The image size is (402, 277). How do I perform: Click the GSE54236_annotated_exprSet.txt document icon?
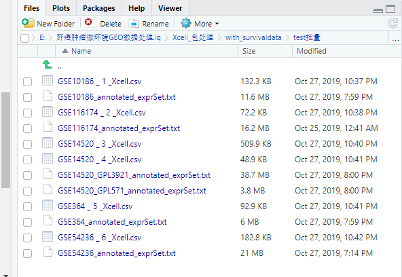point(48,252)
